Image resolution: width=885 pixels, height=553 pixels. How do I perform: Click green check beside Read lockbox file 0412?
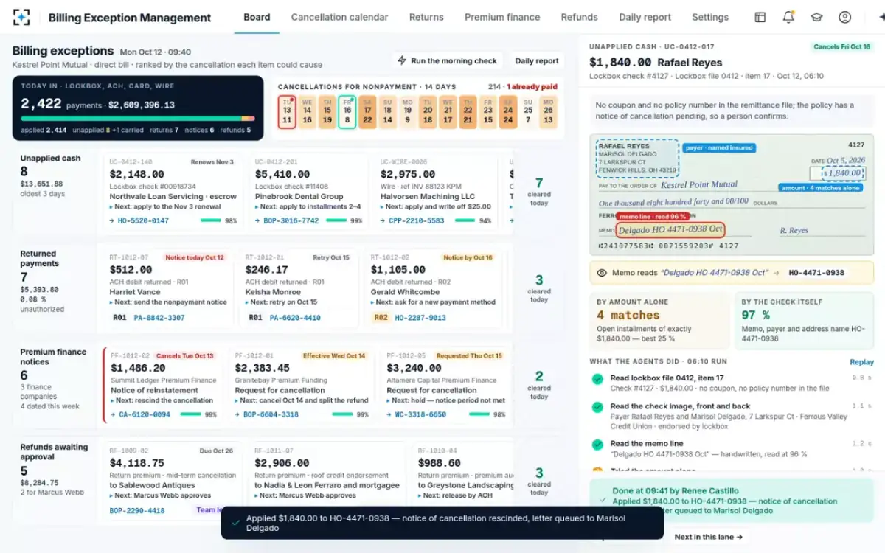597,379
